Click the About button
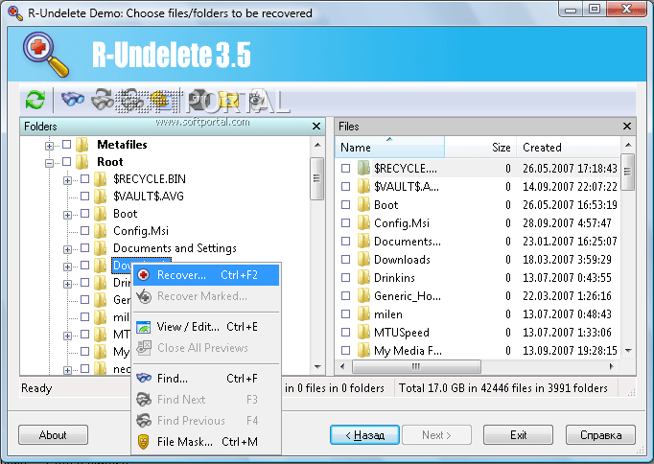 pos(53,435)
